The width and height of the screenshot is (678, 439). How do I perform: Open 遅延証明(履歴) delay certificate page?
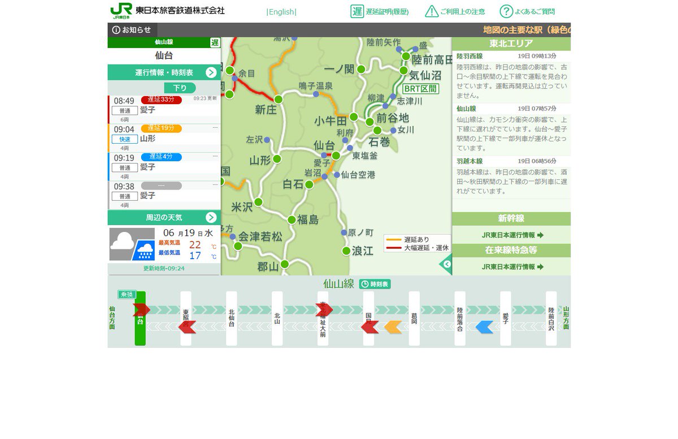(x=379, y=11)
